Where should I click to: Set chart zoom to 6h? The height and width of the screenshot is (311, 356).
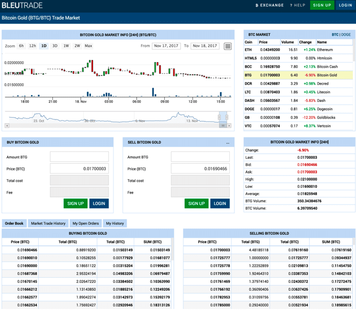(x=21, y=46)
